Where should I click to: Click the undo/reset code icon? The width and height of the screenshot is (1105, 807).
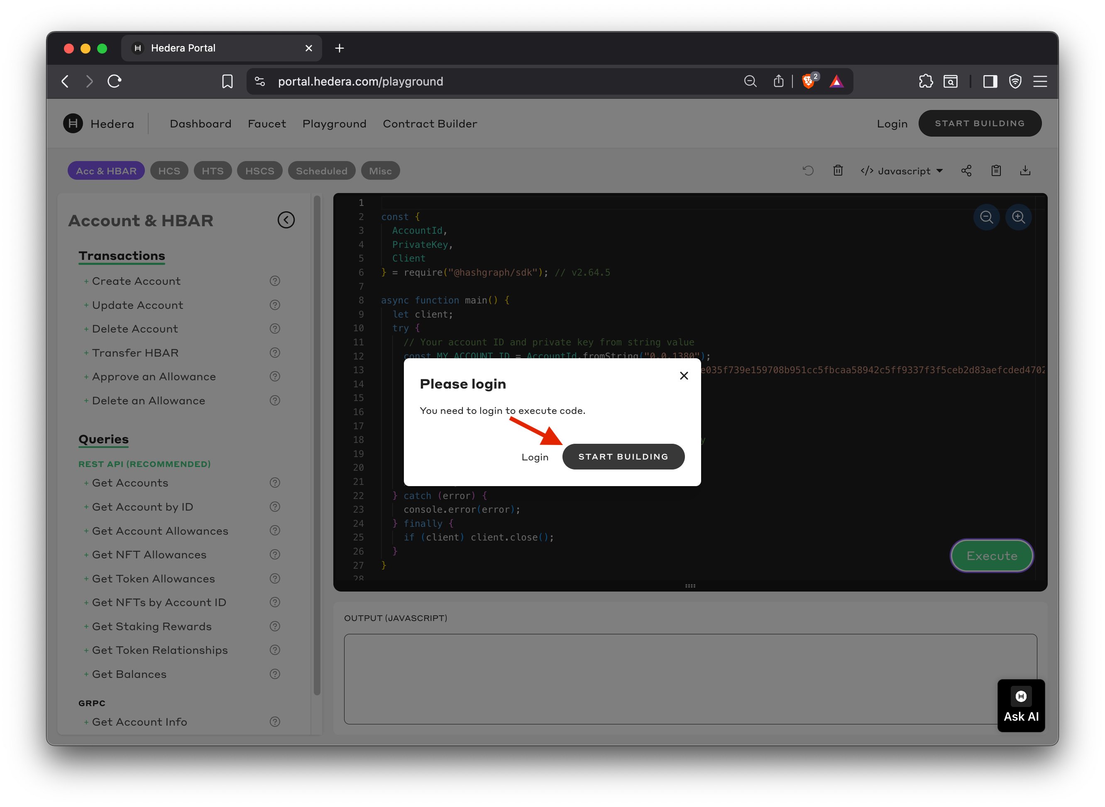808,171
